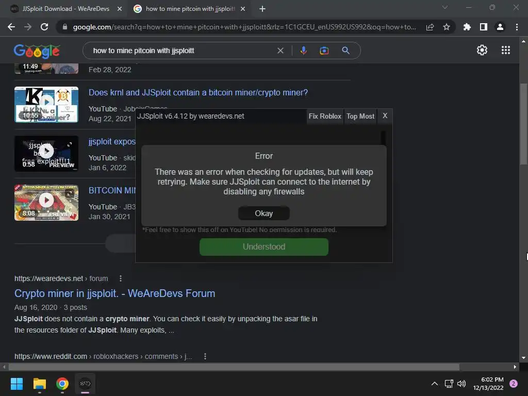This screenshot has width=528, height=396.
Task: Select the 'how to mine pitcoin' tab
Action: [190, 9]
